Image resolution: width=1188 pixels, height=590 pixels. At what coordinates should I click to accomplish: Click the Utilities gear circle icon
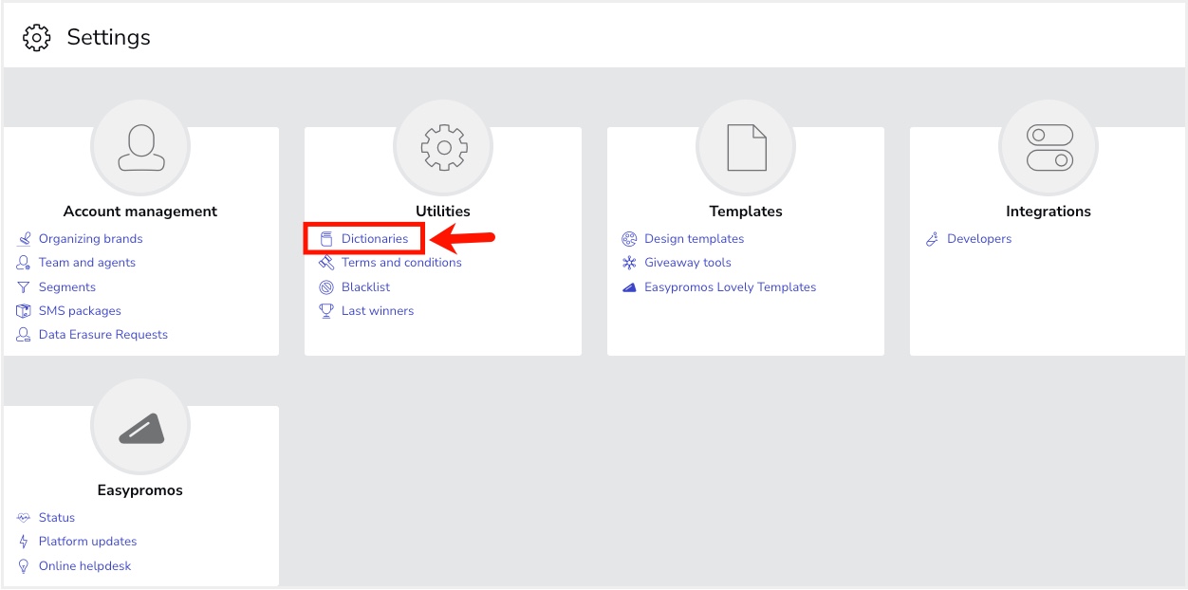[x=443, y=149]
